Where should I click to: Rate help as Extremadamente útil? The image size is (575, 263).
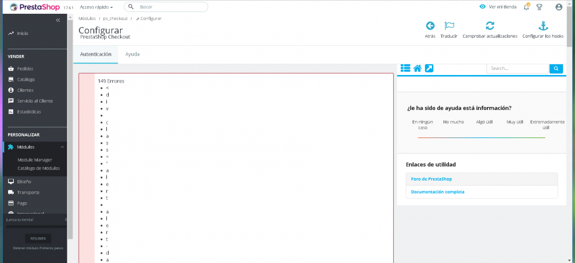click(547, 124)
